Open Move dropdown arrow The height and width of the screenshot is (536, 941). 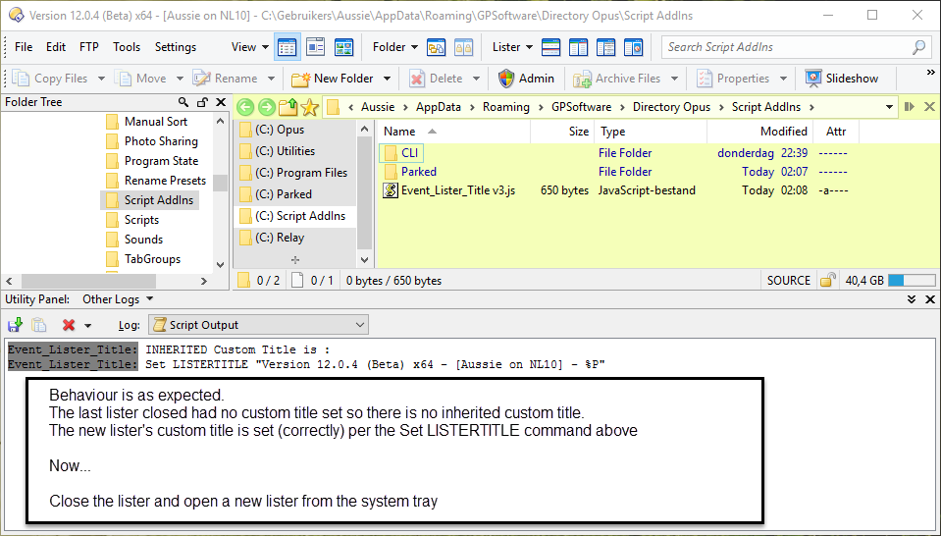[x=180, y=79]
